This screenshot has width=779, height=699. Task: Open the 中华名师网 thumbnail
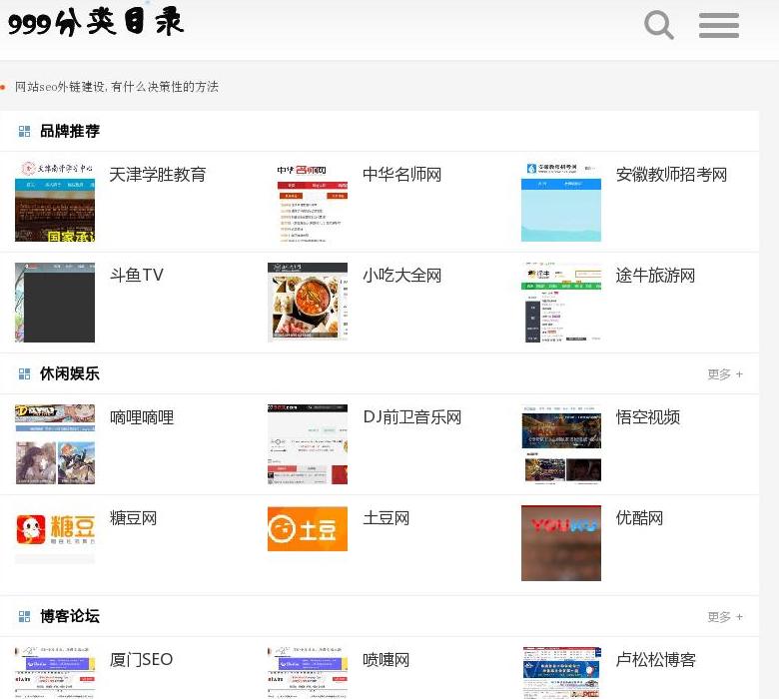(308, 201)
